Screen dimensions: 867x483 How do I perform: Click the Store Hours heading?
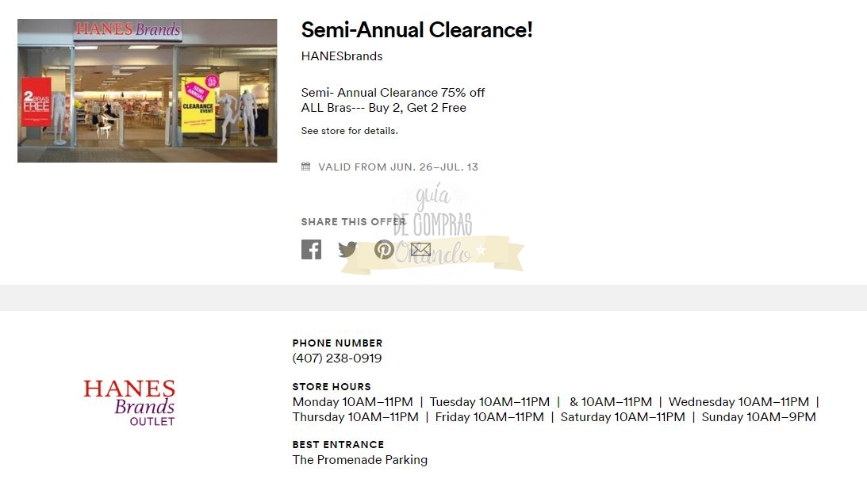332,387
